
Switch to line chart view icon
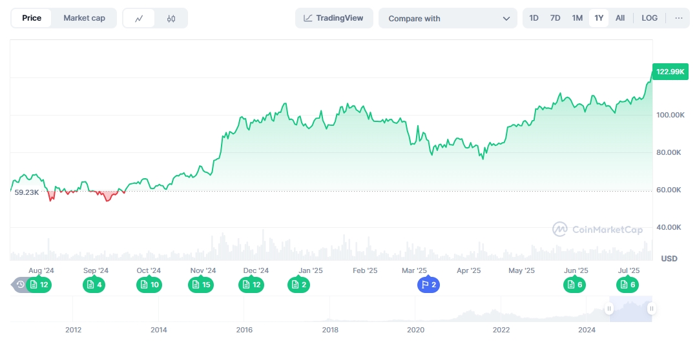point(139,19)
